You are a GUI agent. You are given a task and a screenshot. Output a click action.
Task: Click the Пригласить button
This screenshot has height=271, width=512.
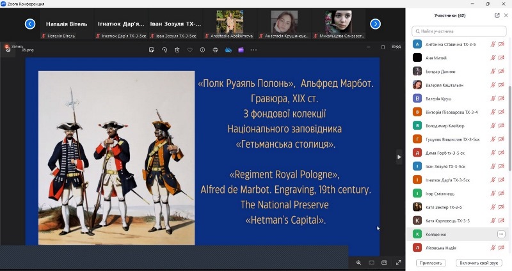431,263
